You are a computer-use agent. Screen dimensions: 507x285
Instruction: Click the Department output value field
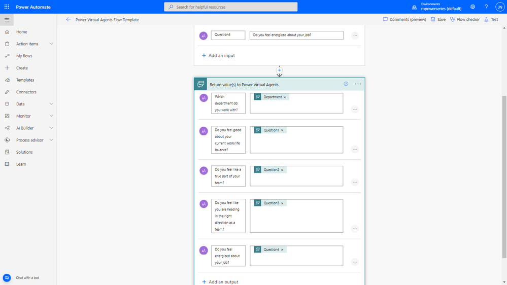[x=296, y=103]
